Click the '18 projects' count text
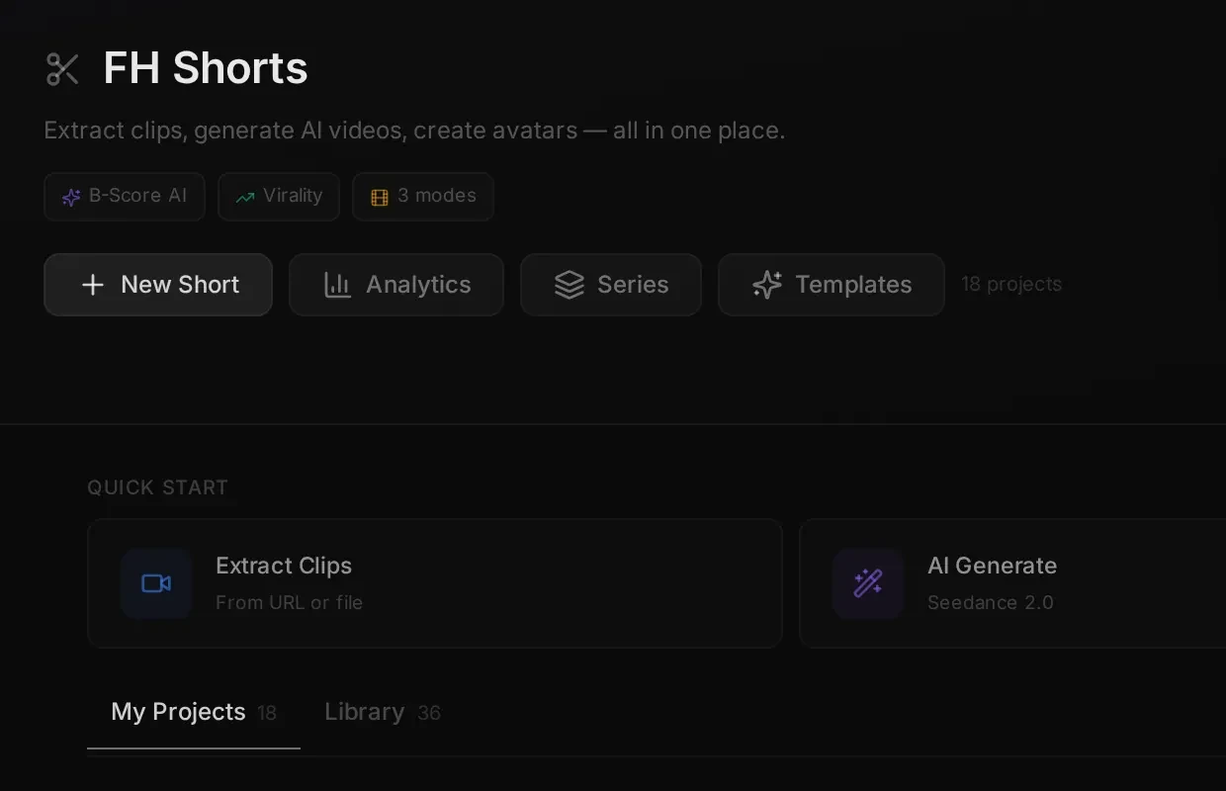This screenshot has width=1226, height=791. 1011,285
